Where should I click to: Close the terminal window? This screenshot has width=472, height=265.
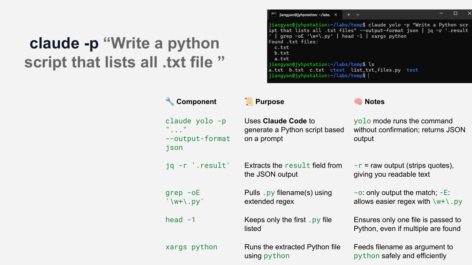(x=469, y=13)
